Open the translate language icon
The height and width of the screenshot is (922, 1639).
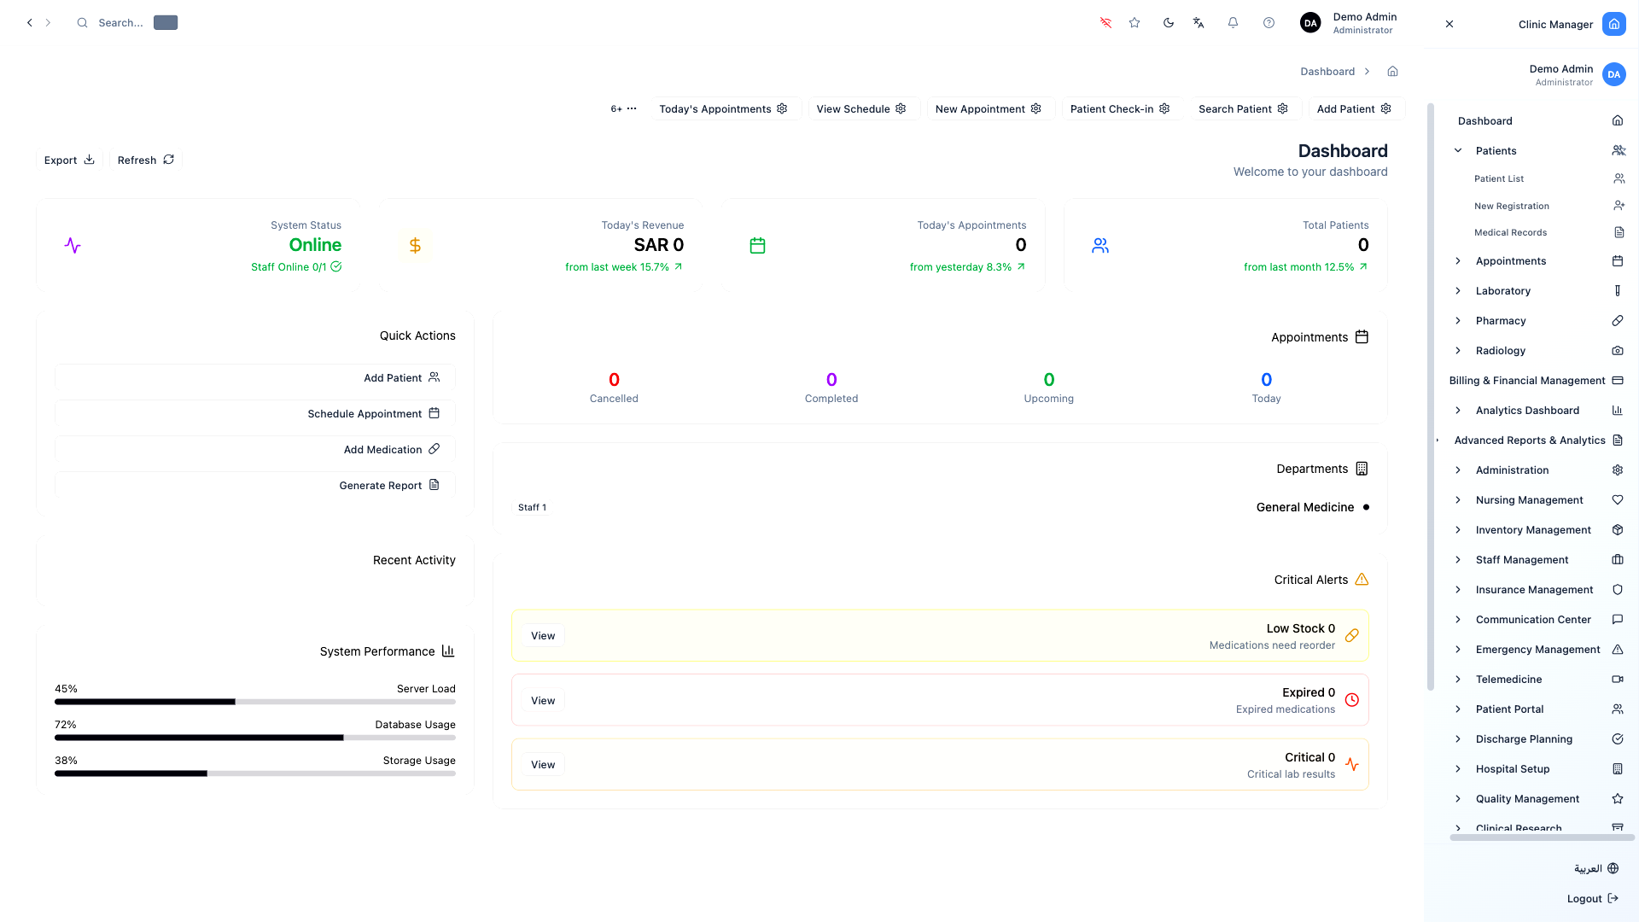pos(1199,23)
